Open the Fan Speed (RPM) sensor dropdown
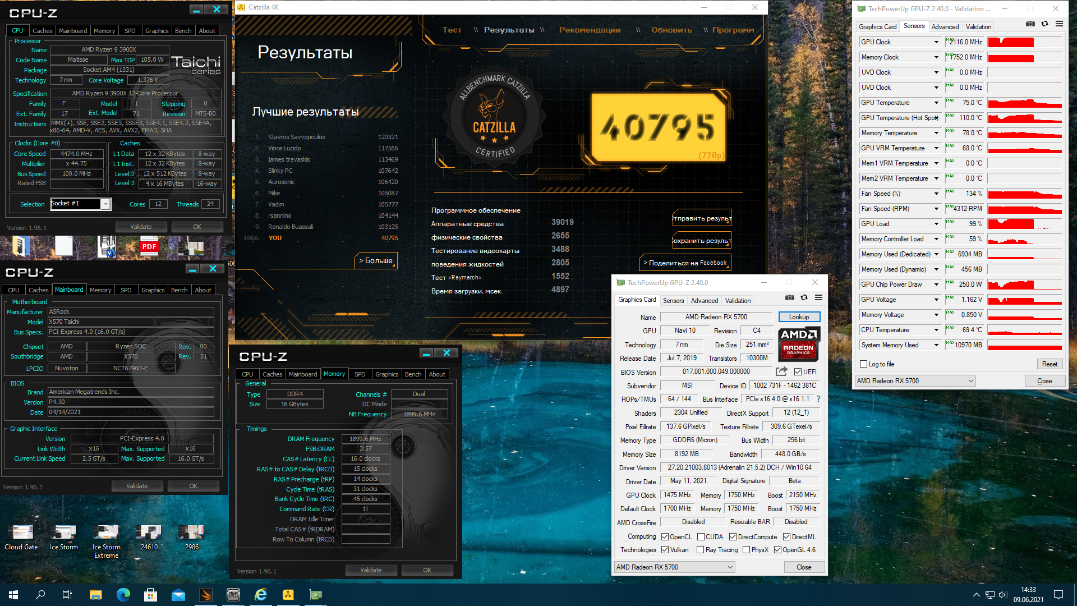The image size is (1077, 606). click(936, 209)
